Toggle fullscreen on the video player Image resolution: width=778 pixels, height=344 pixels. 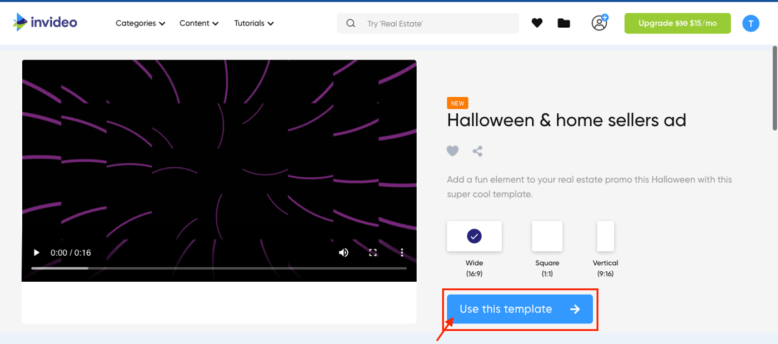[x=373, y=252]
